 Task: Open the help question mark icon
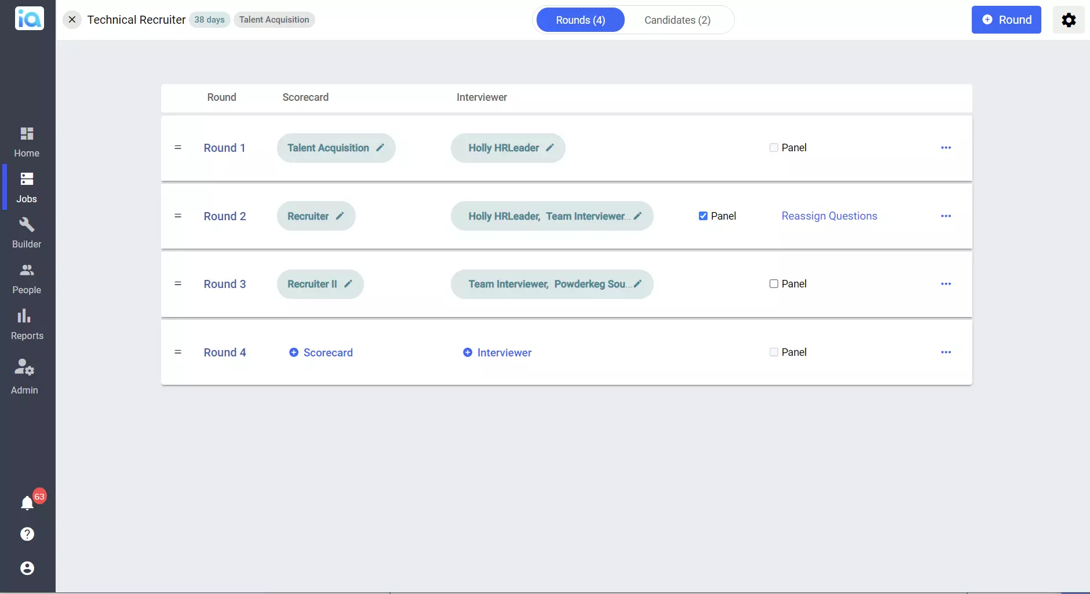[x=27, y=534]
